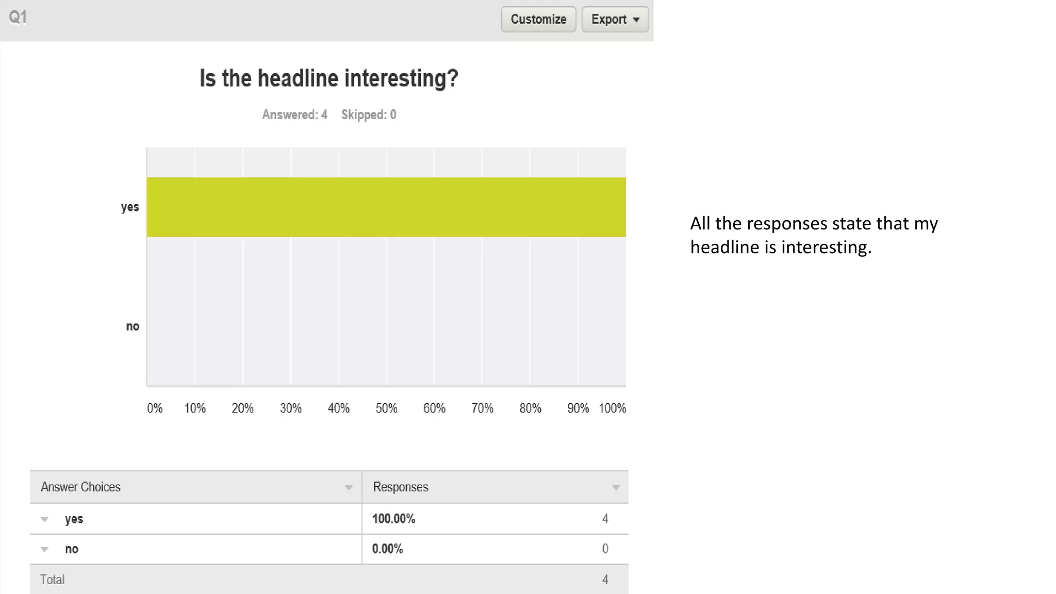Click the 0.00% response value
Viewport: 1056px width, 594px height.
pyautogui.click(x=387, y=549)
